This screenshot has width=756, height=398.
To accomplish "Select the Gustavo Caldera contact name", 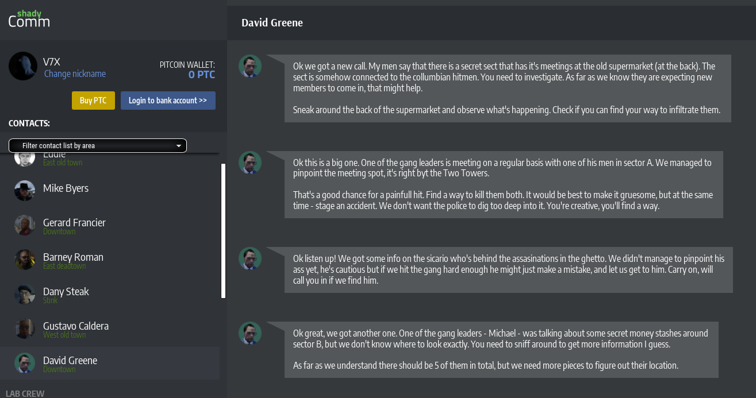I will tap(76, 326).
